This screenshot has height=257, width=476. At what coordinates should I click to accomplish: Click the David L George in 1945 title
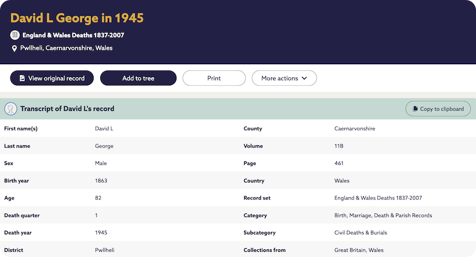click(77, 19)
